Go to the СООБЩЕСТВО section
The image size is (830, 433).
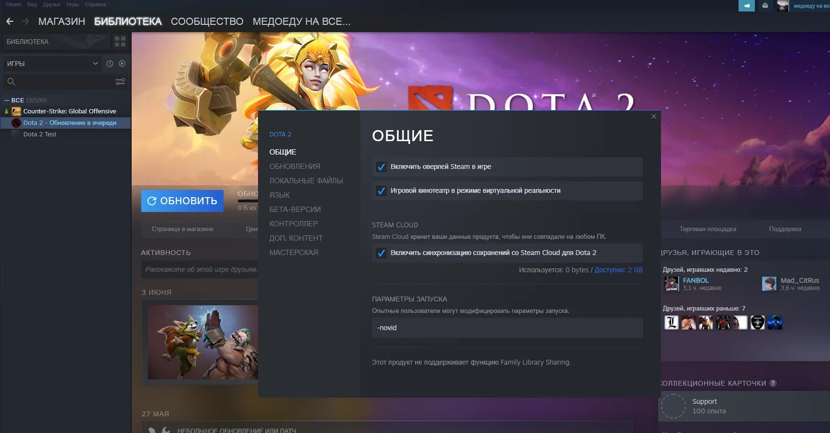click(x=207, y=22)
